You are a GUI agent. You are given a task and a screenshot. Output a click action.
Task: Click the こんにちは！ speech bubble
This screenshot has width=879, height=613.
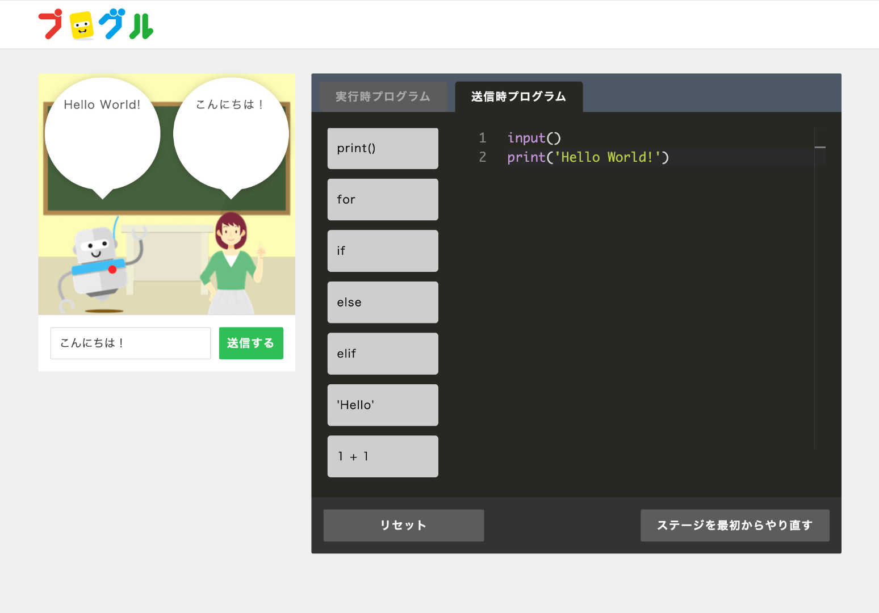click(231, 137)
